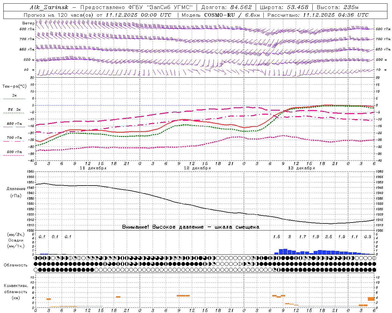The width and height of the screenshot is (392, 313).
Task: Click the 3-hour precipitation value 1.1
Action: point(354,237)
